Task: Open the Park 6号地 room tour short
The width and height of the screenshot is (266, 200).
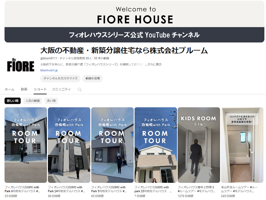Action: (26, 145)
